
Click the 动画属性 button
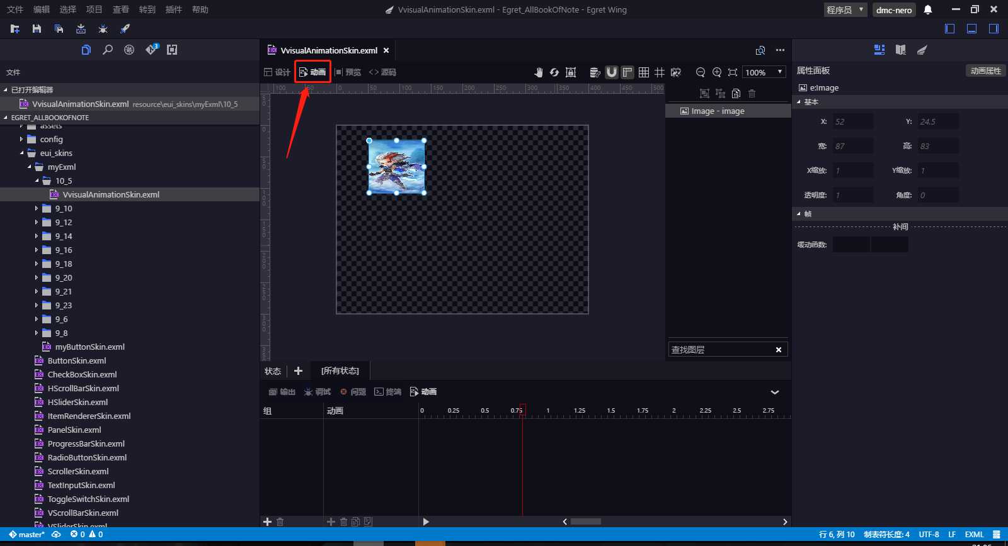[x=986, y=70]
